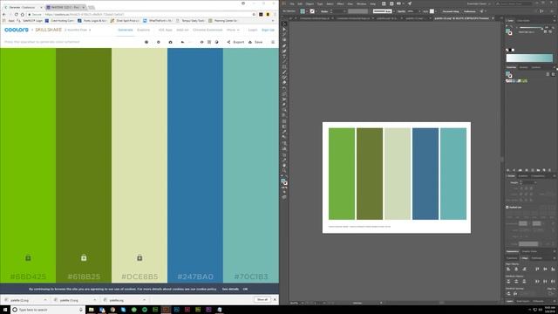Click OK on the cookie notice
Screen dimensions: 558x314
click(x=245, y=289)
